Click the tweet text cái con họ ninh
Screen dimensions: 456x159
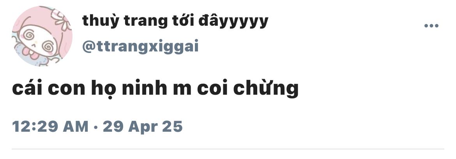[x=155, y=88]
